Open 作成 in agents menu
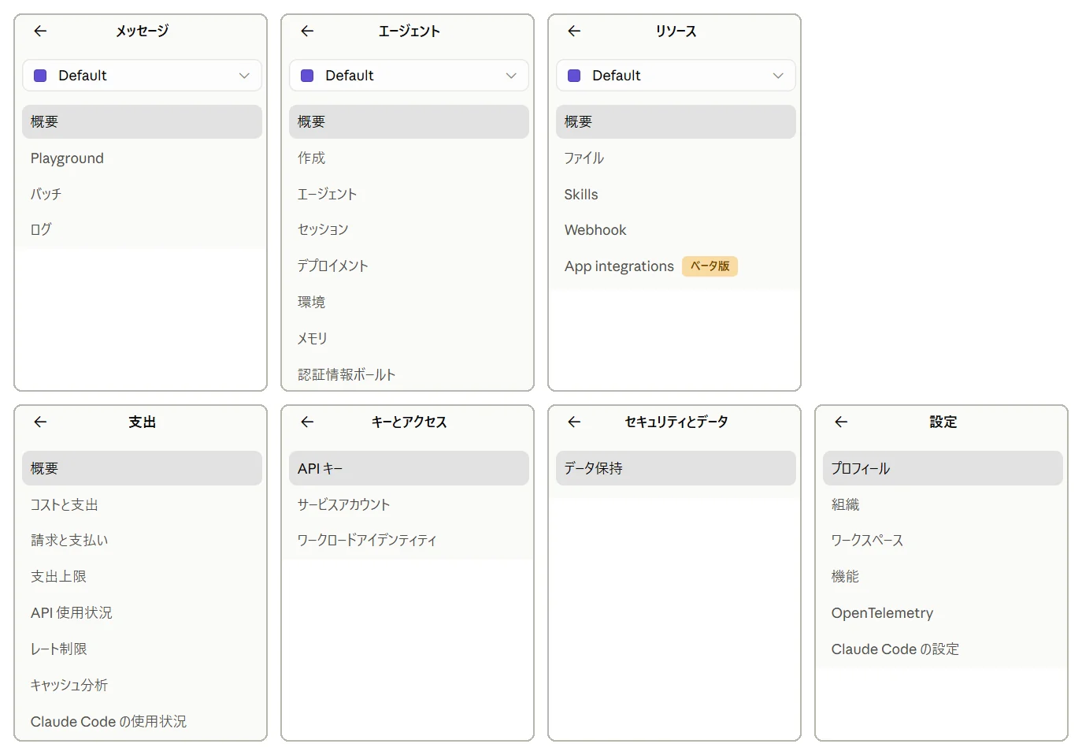This screenshot has height=755, width=1082. [409, 158]
